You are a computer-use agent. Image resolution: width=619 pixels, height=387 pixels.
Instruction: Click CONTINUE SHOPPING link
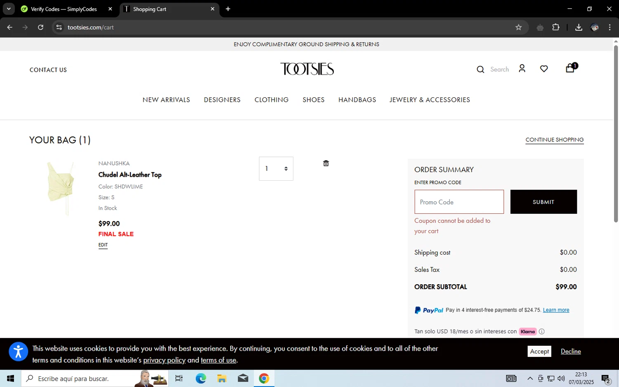point(555,140)
